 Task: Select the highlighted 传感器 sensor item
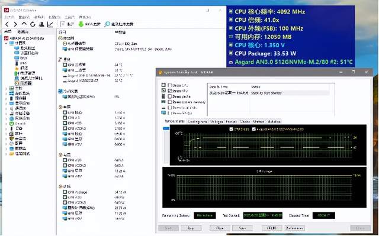point(23,83)
